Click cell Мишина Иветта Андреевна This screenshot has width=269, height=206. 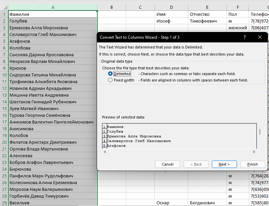pos(53,95)
